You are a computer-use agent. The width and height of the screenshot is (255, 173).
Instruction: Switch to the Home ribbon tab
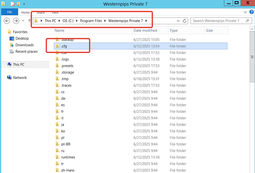tap(25, 13)
